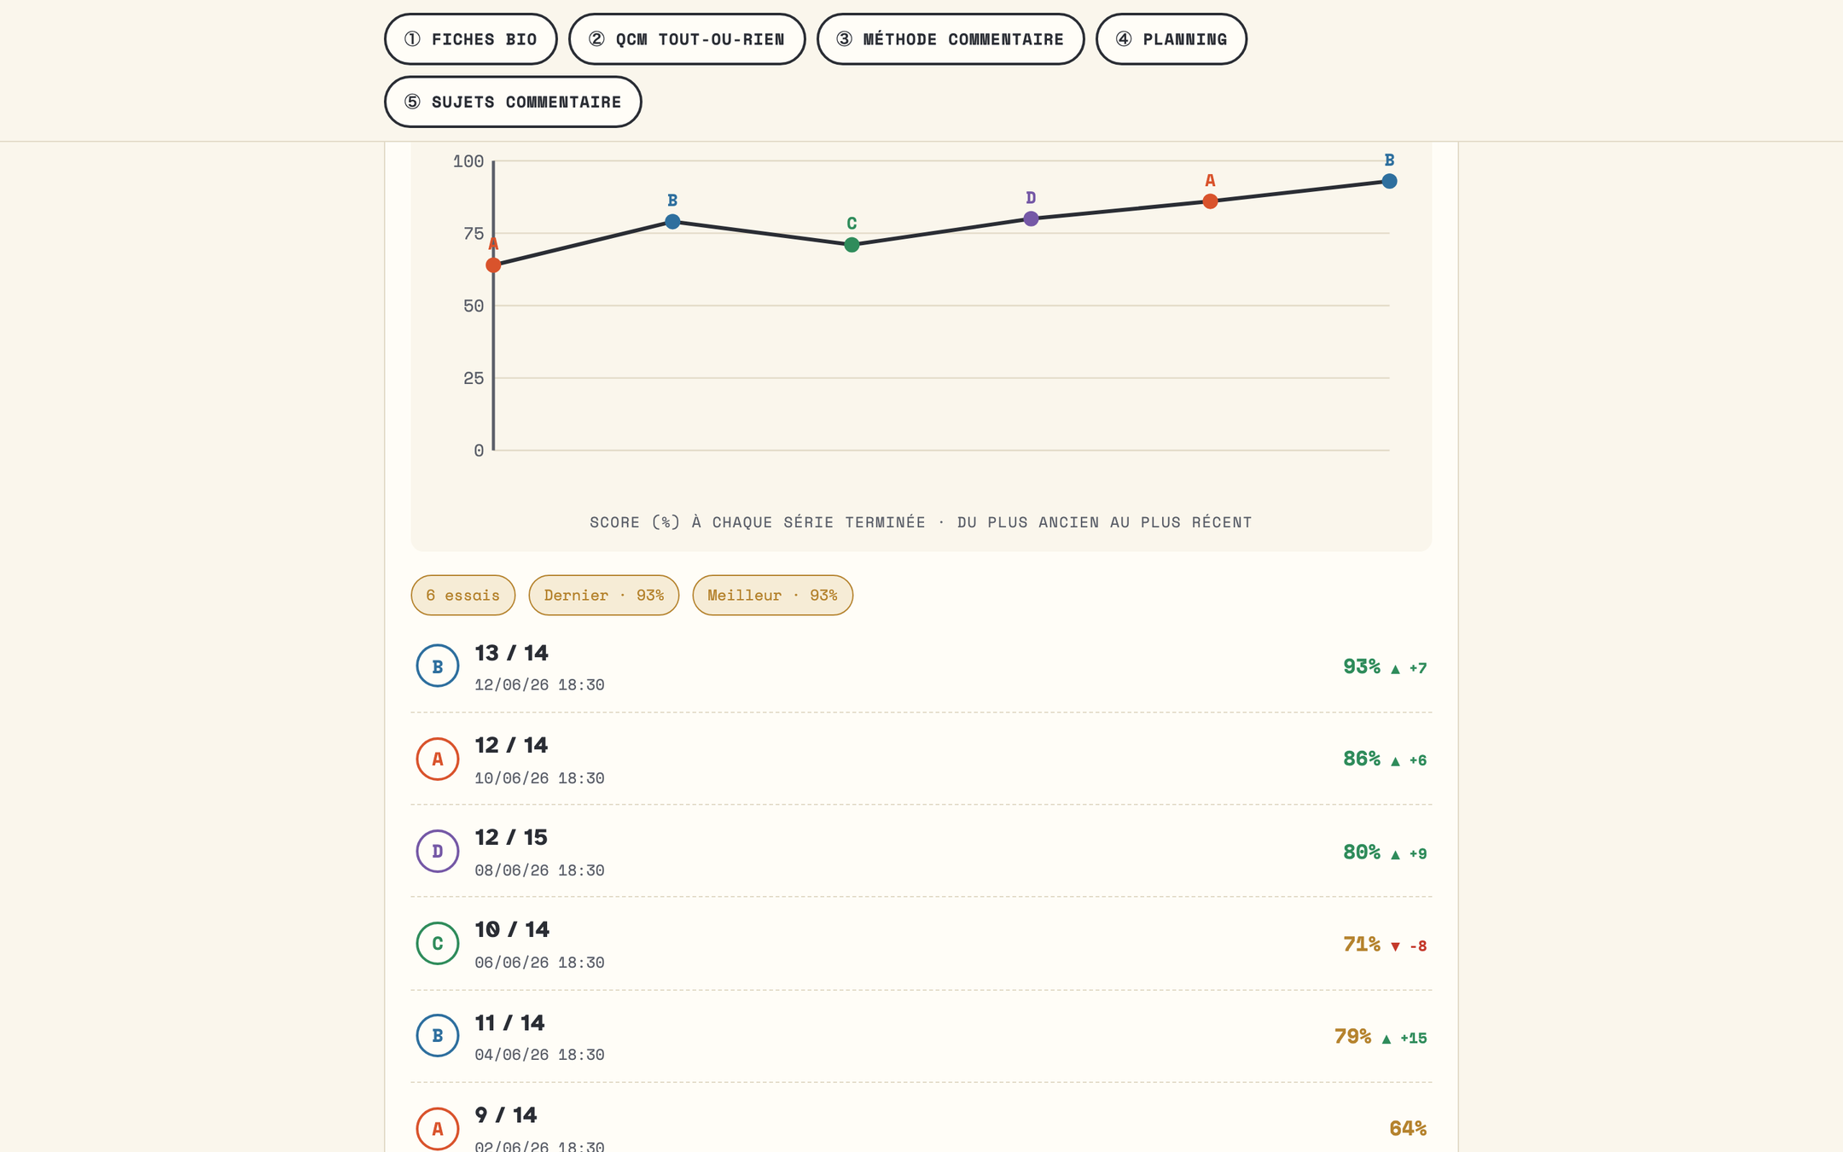Open the Fiches Bio tab
1843x1152 pixels.
470,39
